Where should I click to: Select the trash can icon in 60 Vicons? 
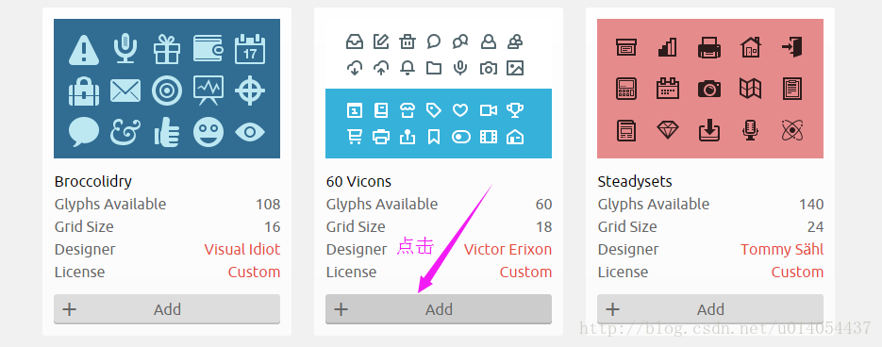point(408,41)
